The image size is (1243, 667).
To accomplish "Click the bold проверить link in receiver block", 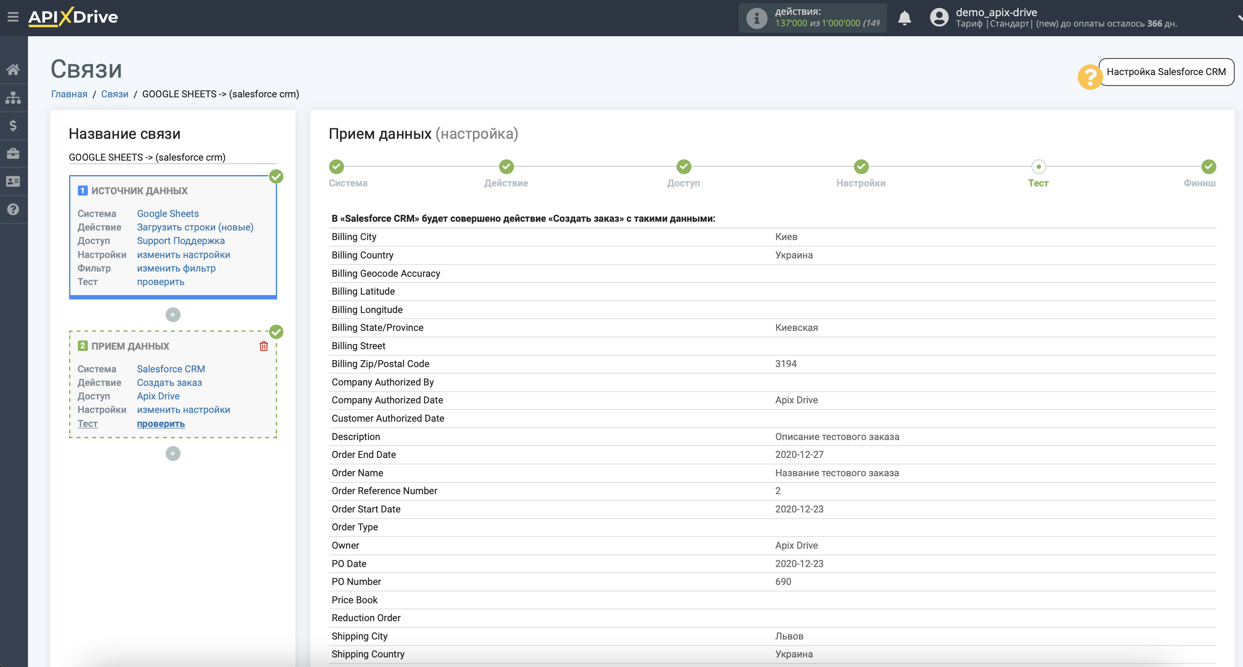I will click(x=161, y=423).
